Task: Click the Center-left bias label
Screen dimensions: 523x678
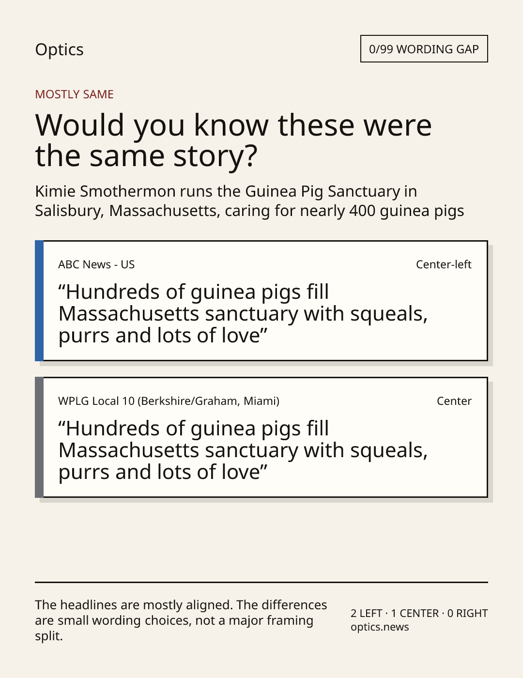Action: [x=444, y=264]
